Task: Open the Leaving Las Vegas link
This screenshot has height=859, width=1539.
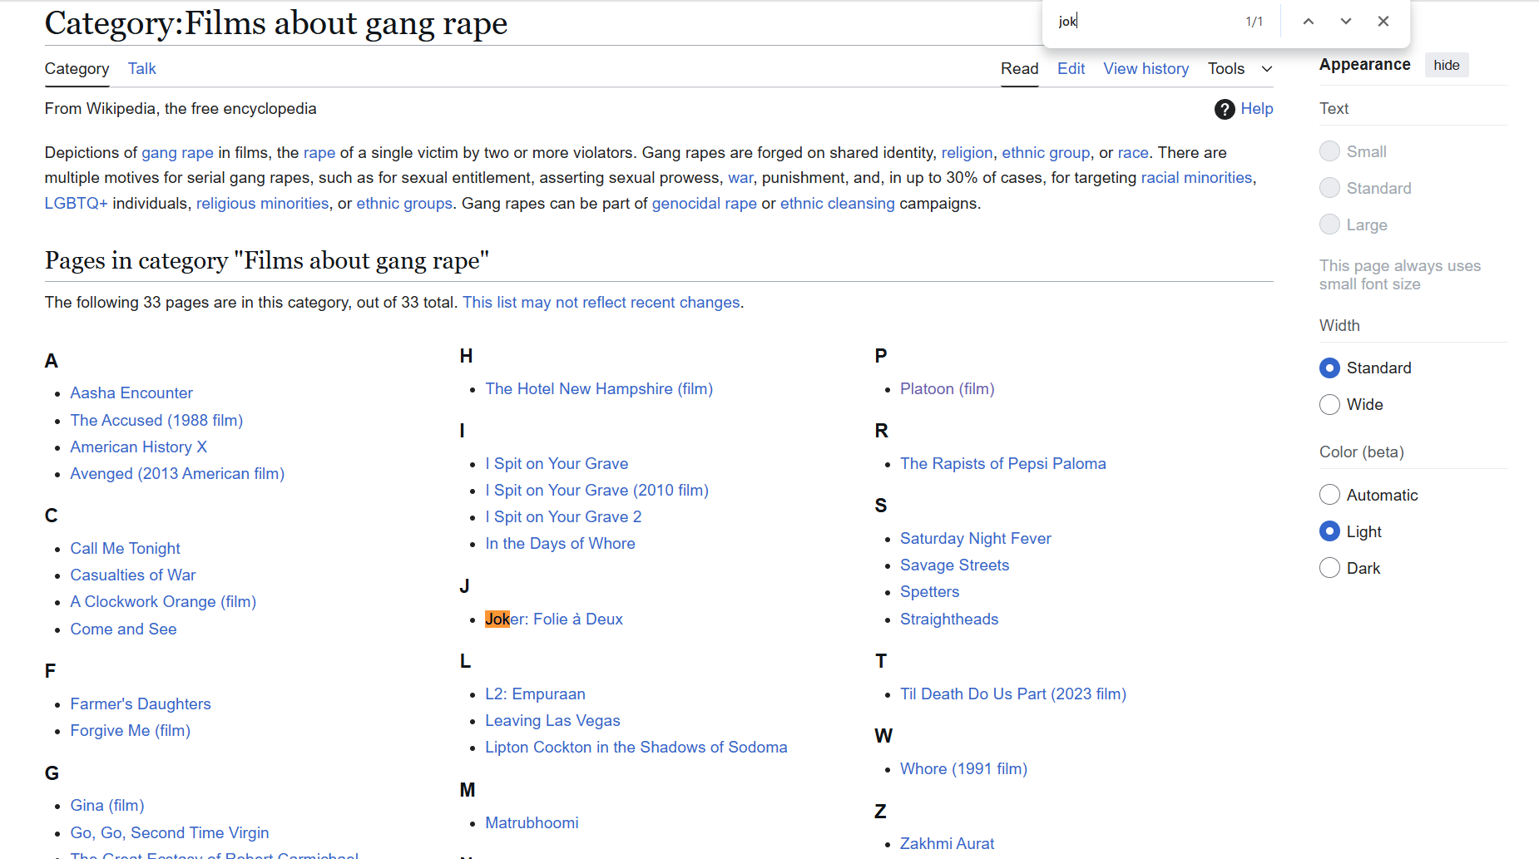Action: coord(552,721)
